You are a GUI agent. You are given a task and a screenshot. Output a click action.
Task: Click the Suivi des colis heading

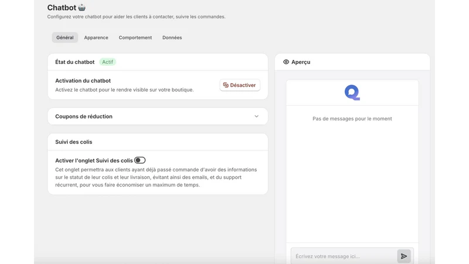[74, 142]
